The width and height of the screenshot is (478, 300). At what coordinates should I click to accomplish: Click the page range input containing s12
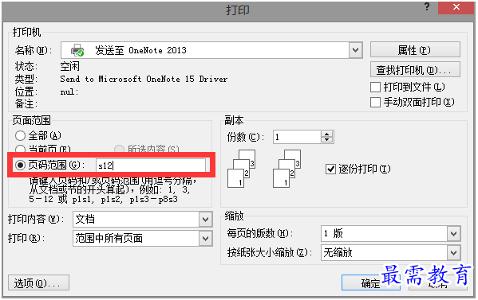(x=151, y=166)
